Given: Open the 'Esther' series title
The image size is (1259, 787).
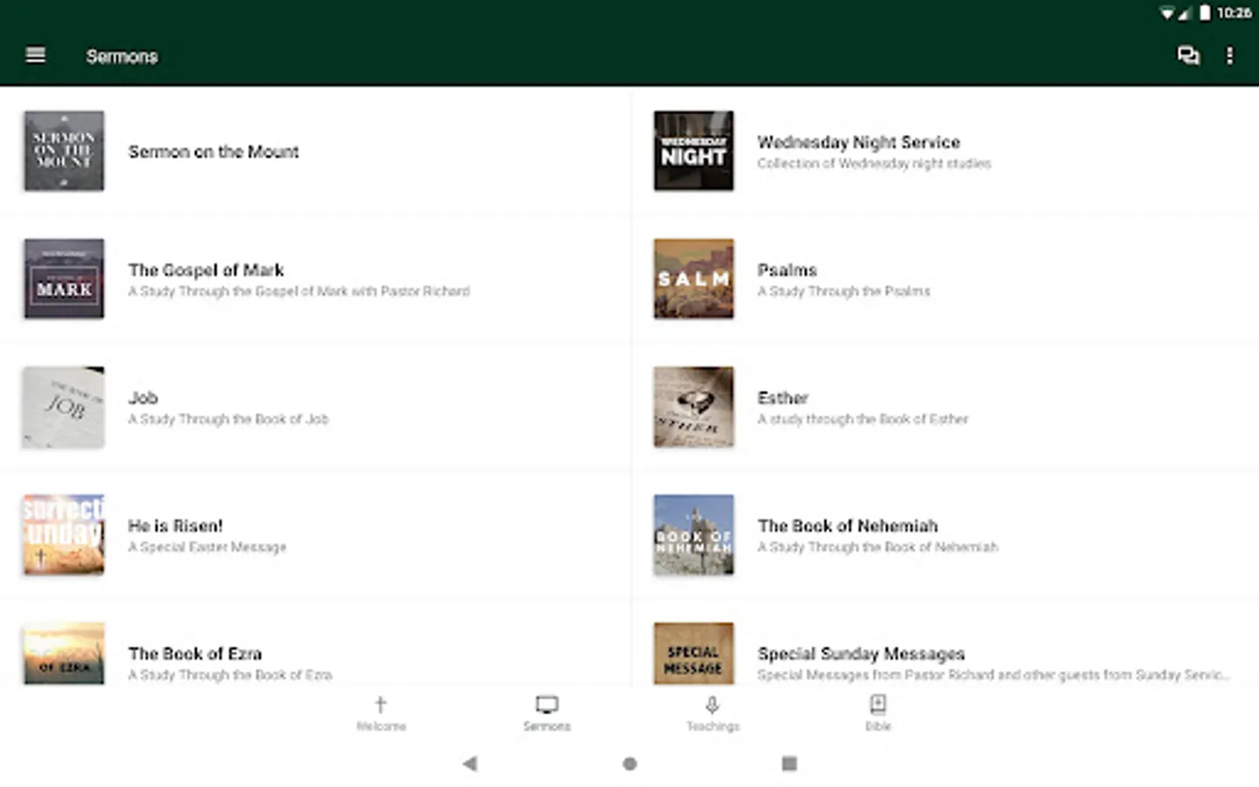Looking at the screenshot, I should (783, 398).
